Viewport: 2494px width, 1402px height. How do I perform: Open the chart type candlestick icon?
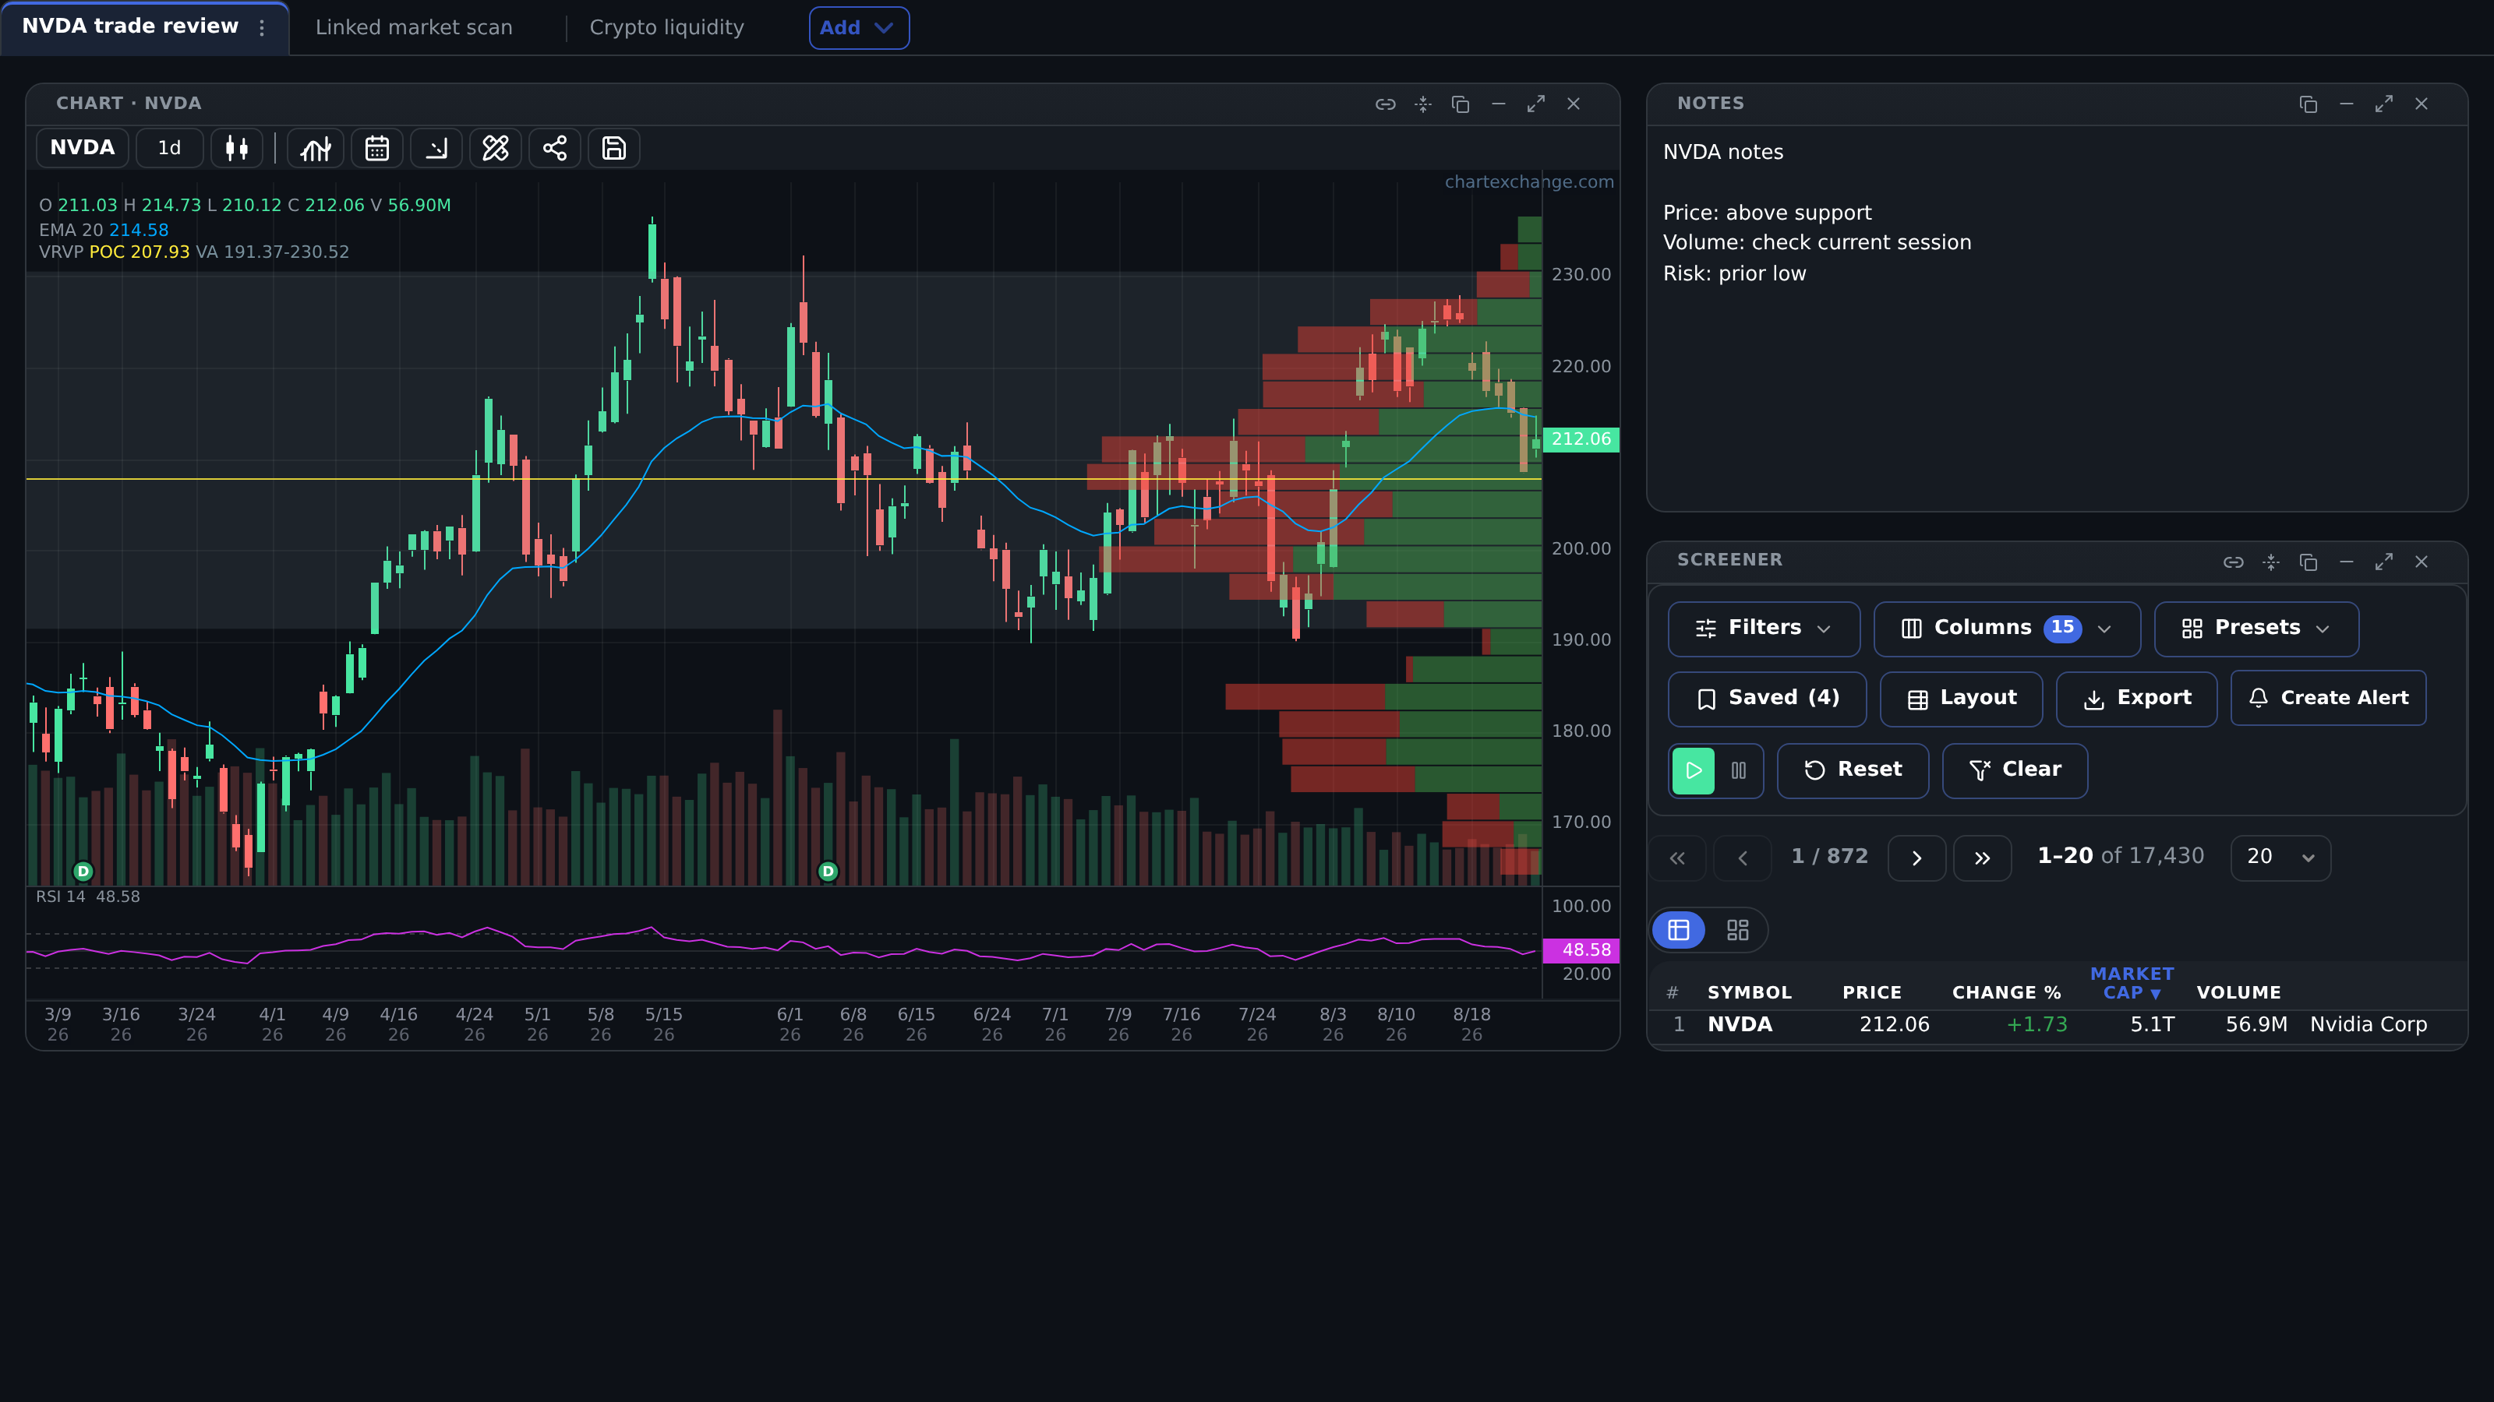(237, 148)
